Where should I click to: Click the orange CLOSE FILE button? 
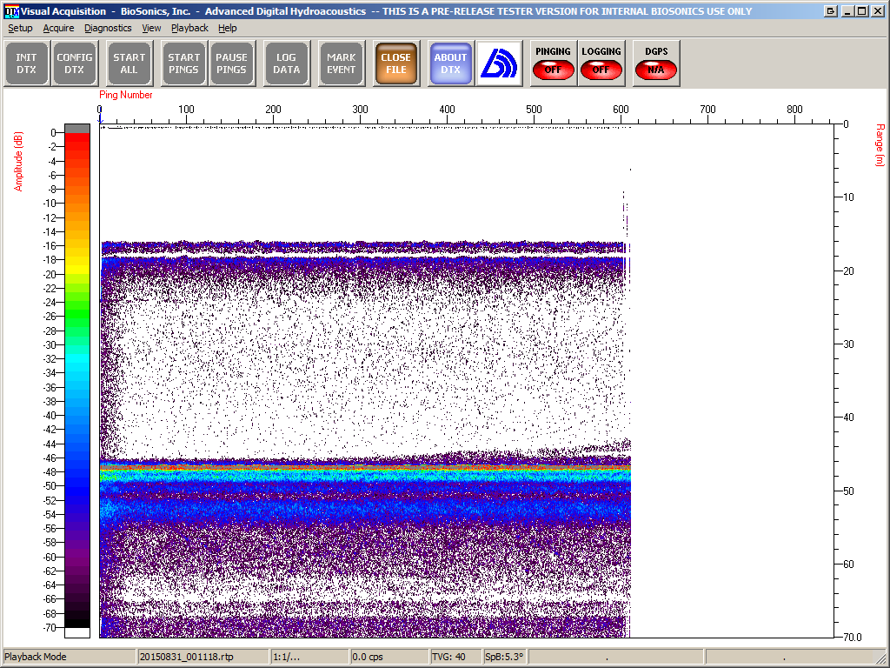coord(396,63)
